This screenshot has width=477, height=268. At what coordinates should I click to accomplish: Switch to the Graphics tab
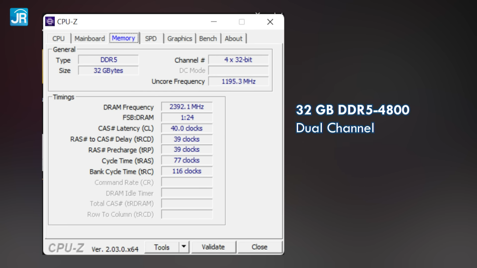click(180, 39)
